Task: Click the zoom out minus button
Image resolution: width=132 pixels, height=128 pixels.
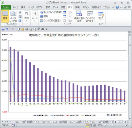Action: 105,125
